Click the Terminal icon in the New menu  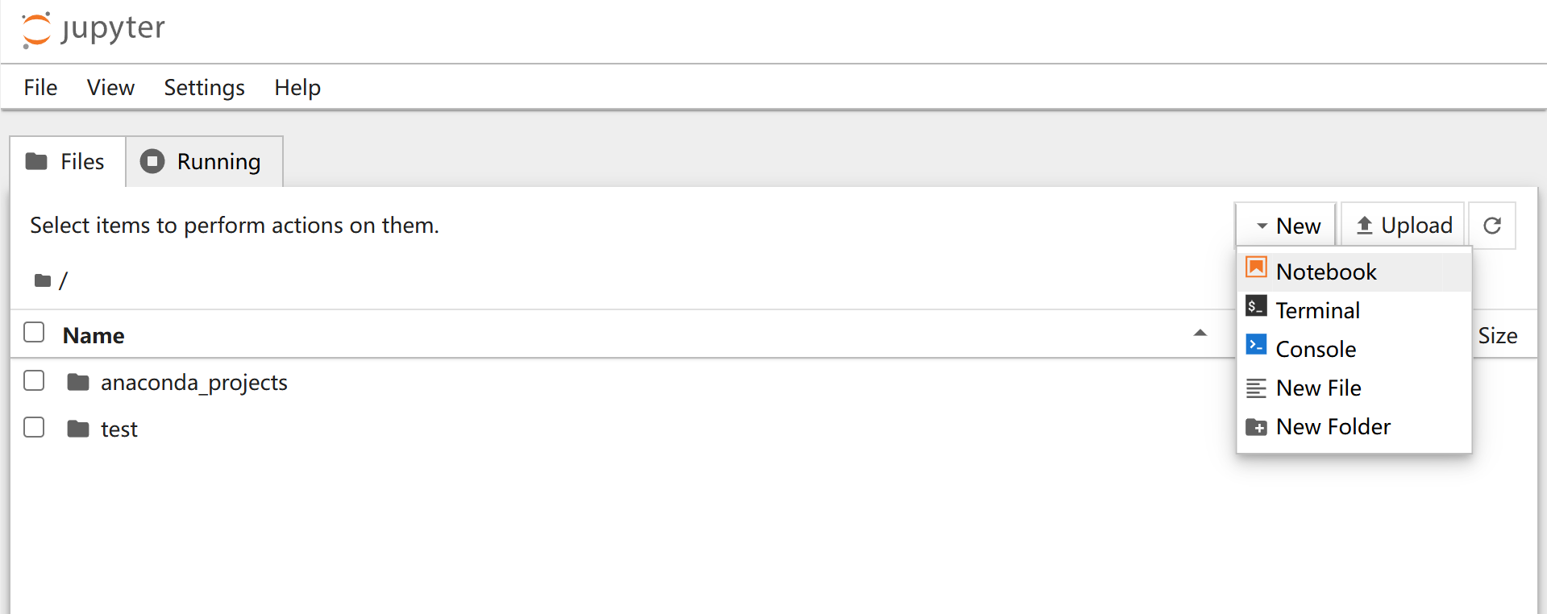coord(1256,306)
